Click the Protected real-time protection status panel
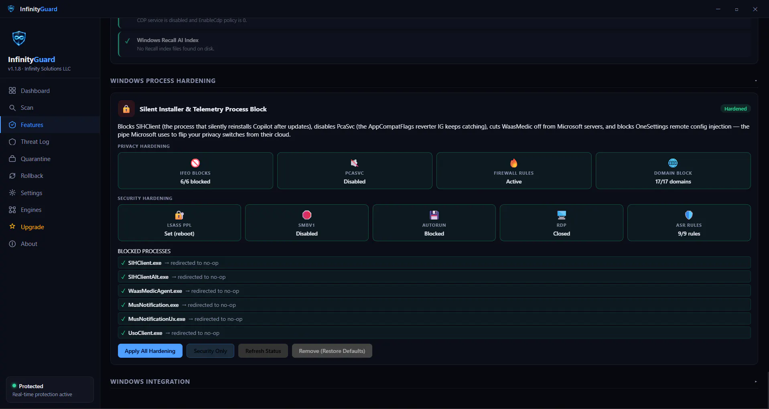Viewport: 769px width, 409px height. (x=50, y=389)
